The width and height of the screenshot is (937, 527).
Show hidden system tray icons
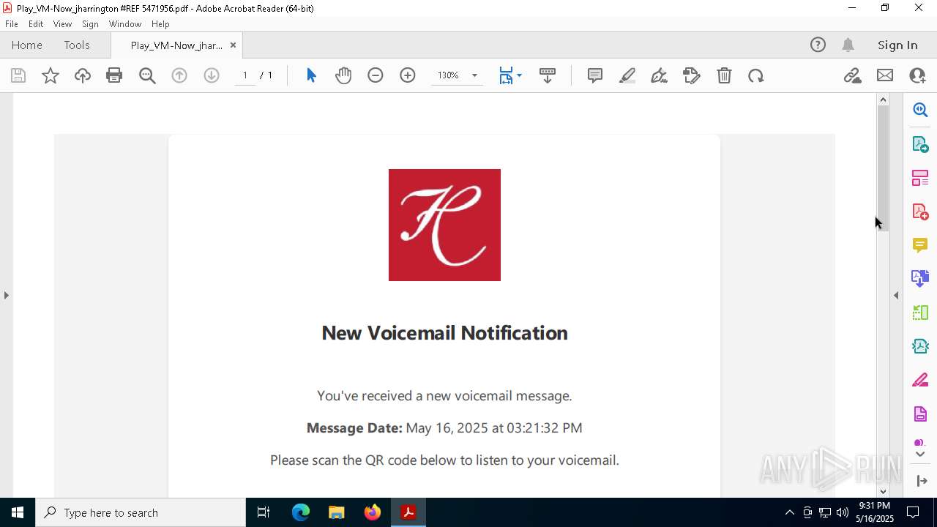coord(789,512)
